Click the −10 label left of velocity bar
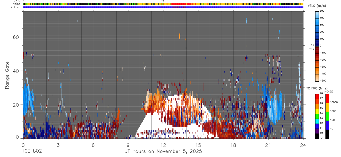Viewport: 341px width, 157px height. 312,48
